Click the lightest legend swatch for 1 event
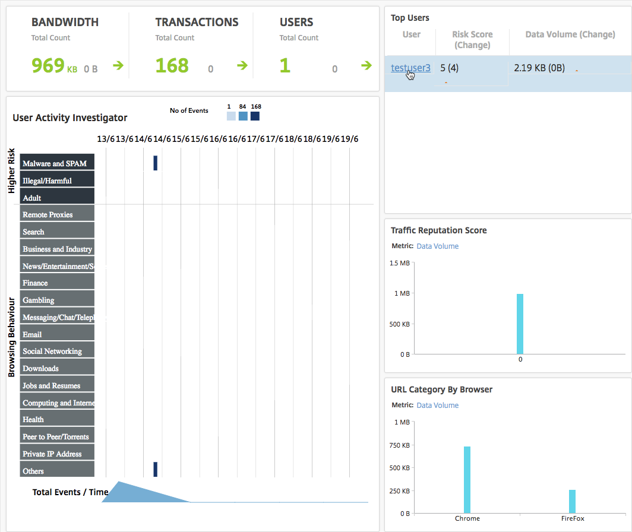This screenshot has height=532, width=632. point(231,116)
